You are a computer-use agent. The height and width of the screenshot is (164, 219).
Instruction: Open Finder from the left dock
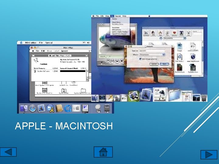24,108
